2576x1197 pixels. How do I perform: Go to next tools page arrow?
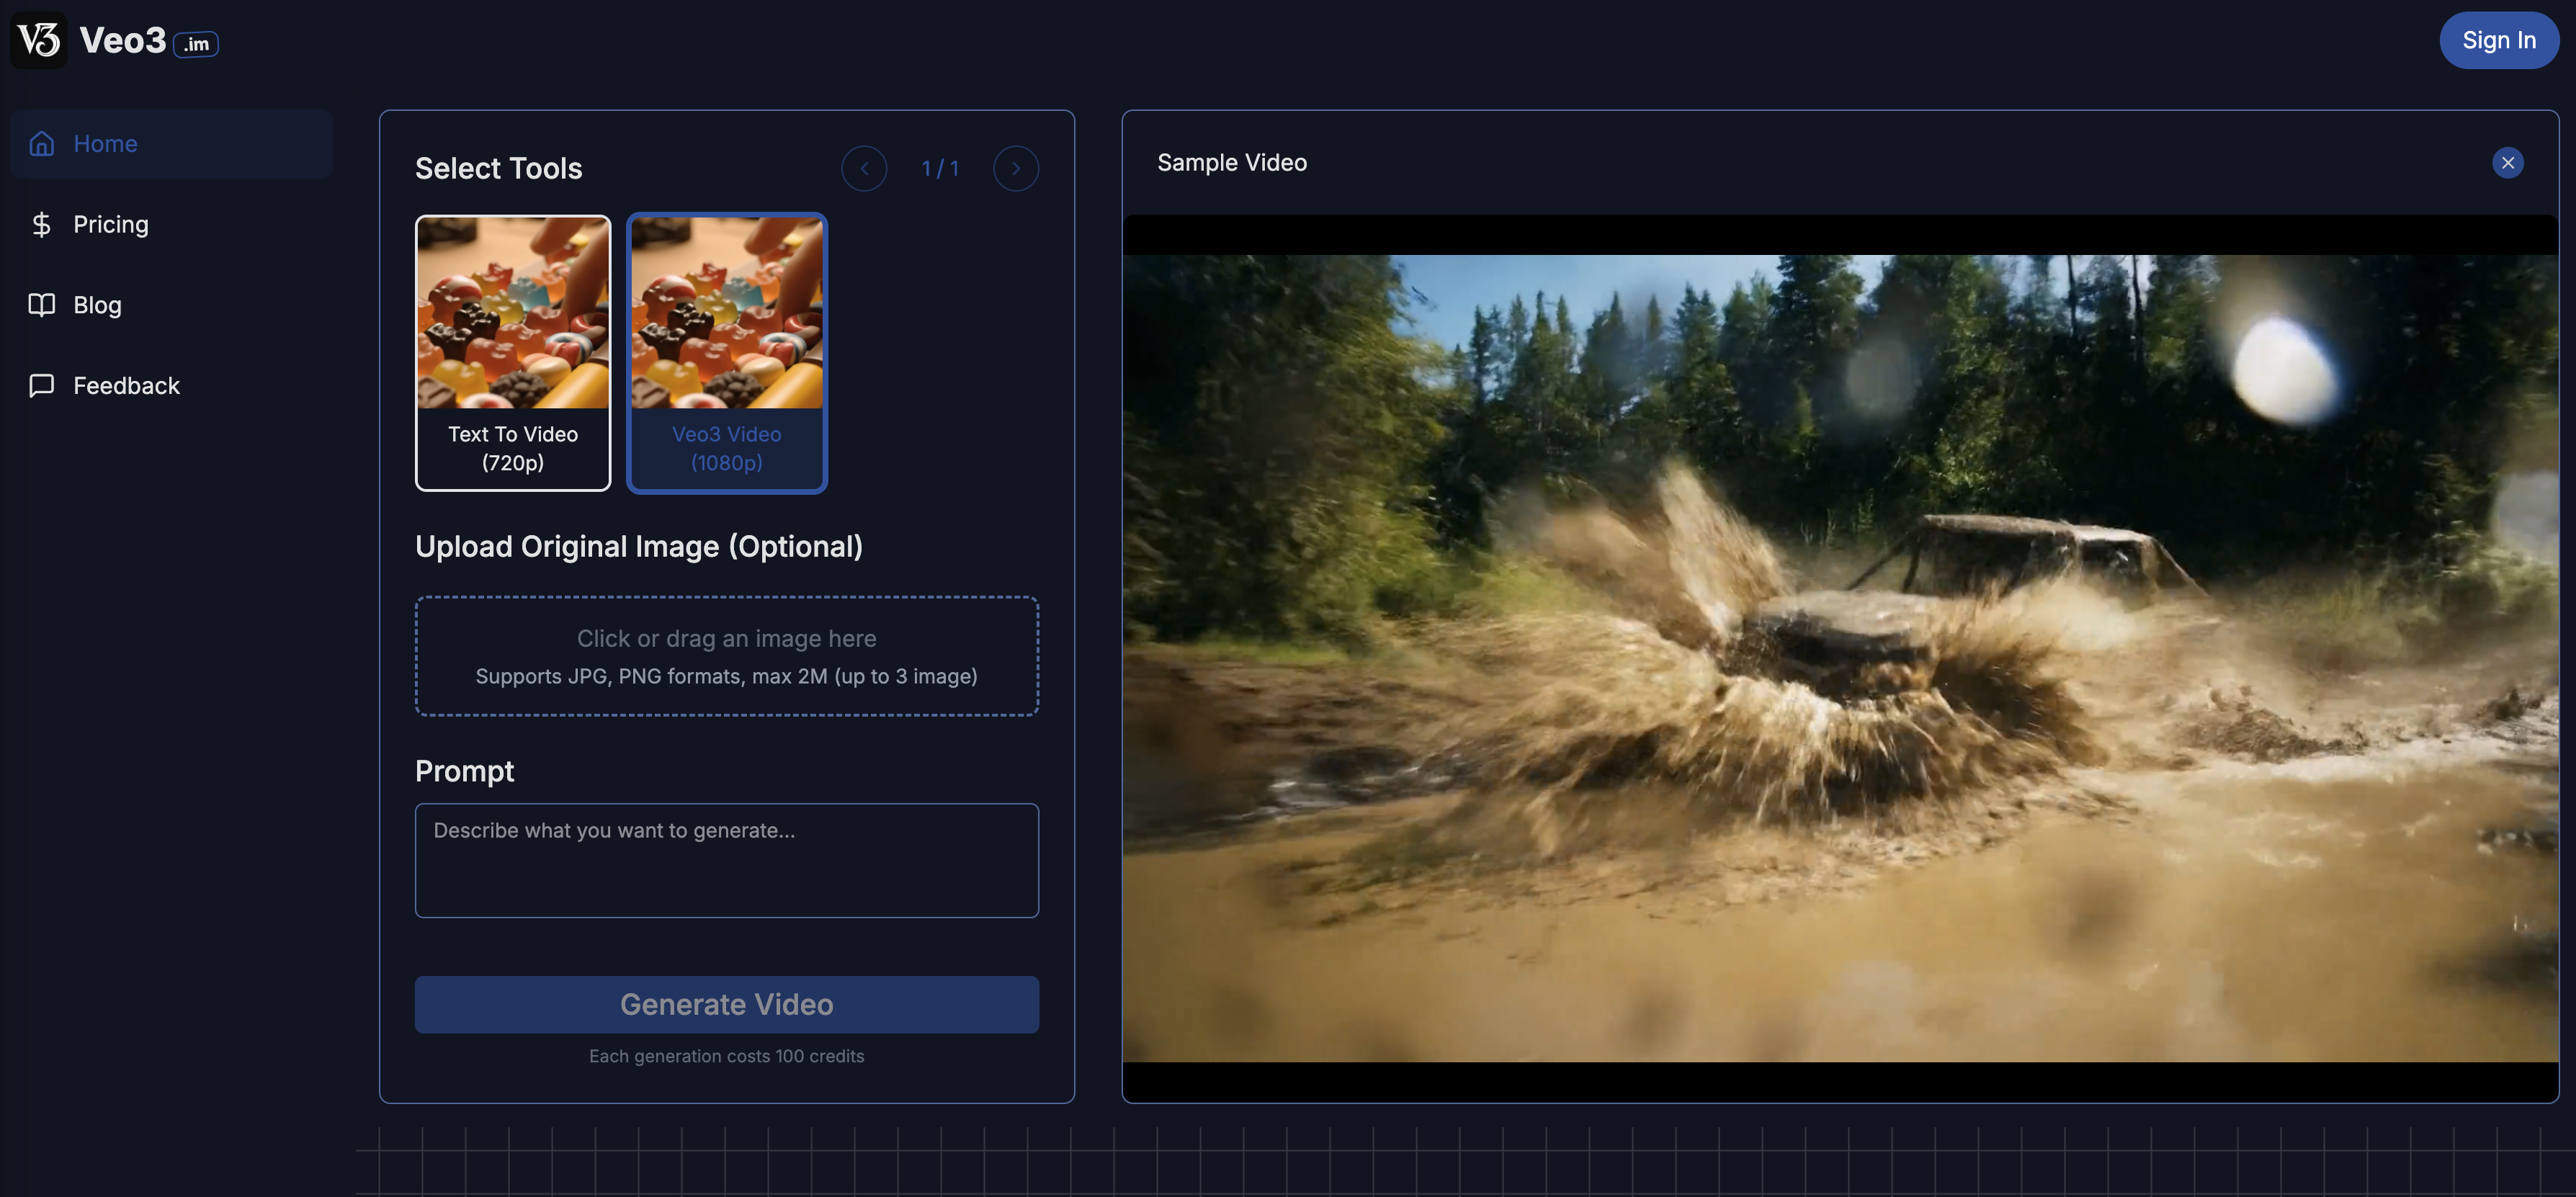[1015, 168]
